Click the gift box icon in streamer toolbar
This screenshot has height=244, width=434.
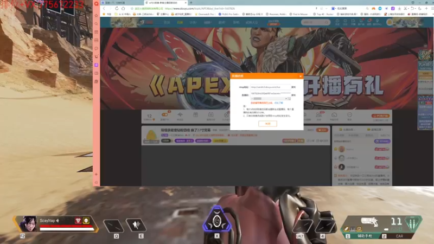(195, 116)
